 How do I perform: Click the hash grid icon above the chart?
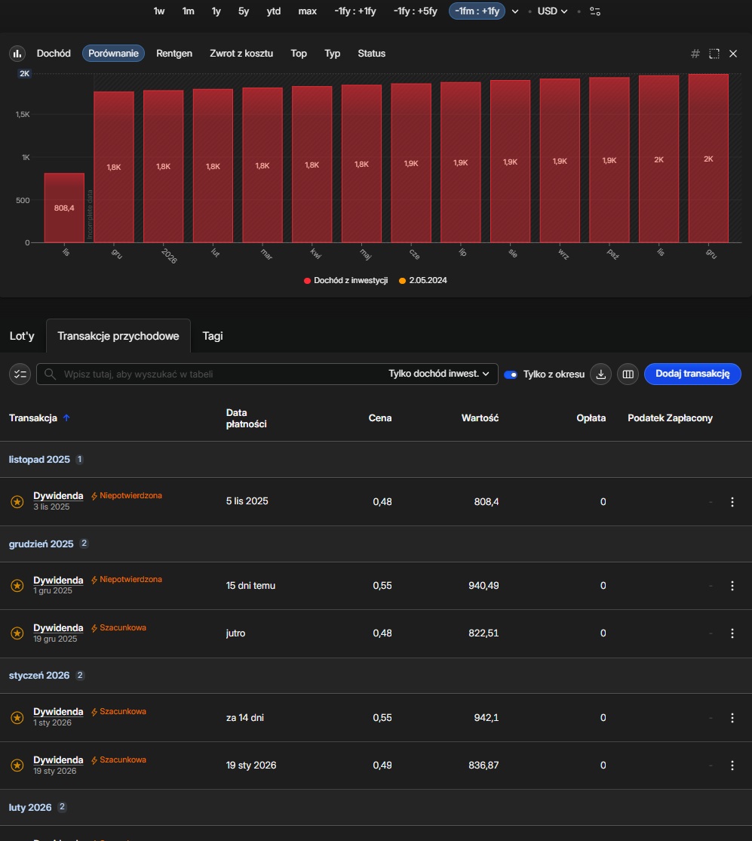coord(695,54)
